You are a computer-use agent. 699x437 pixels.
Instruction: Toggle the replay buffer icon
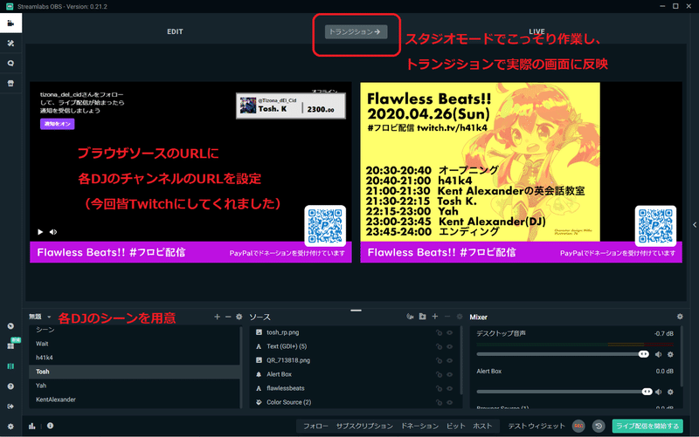click(x=599, y=426)
